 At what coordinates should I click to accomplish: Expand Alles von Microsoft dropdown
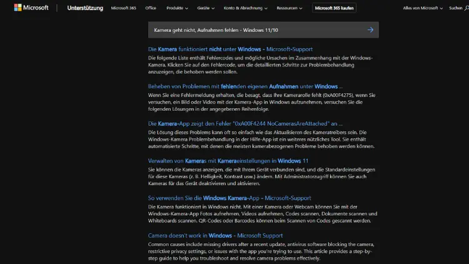(423, 8)
